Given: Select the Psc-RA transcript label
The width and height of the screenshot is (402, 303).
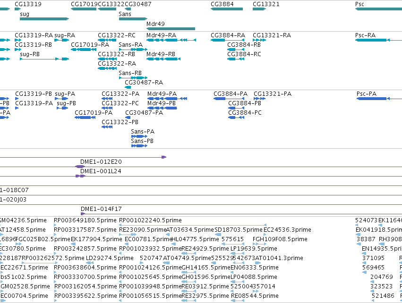Looking at the screenshot, I should pyautogui.click(x=365, y=35).
